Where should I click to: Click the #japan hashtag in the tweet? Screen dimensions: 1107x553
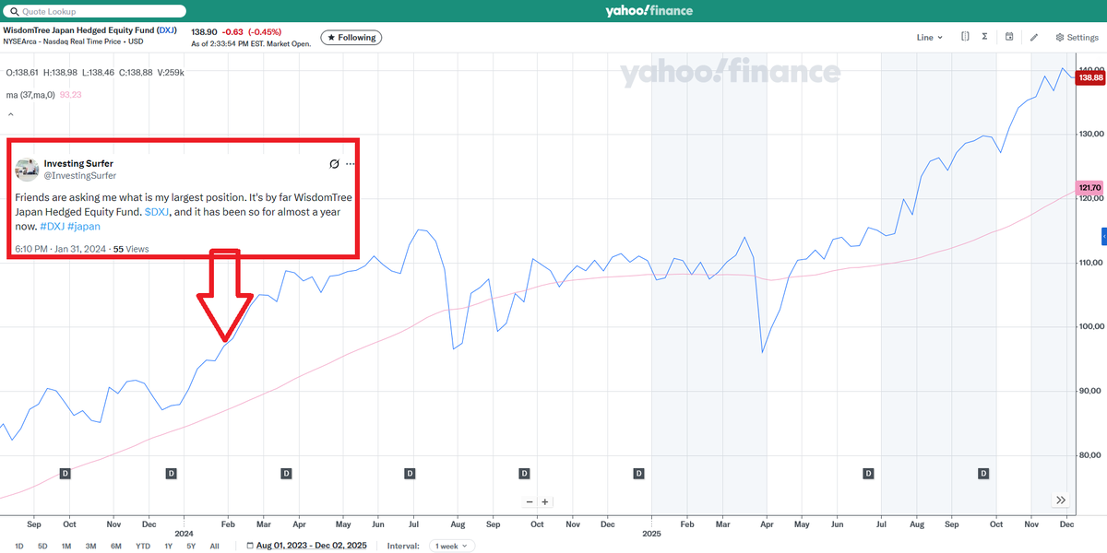click(x=84, y=226)
